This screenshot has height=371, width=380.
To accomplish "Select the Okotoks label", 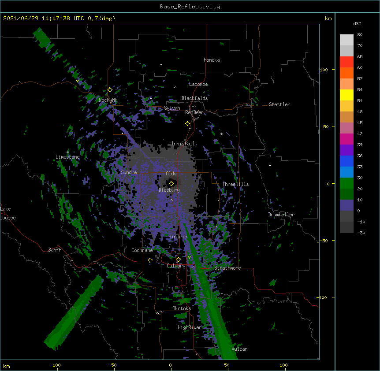I will [x=182, y=308].
